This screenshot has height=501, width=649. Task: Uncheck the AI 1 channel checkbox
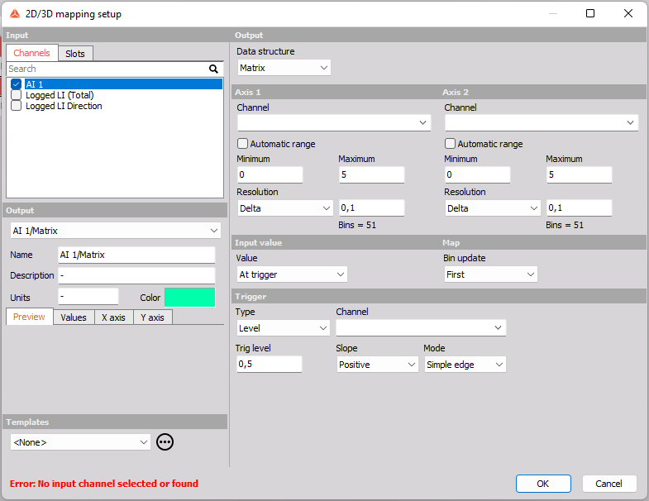17,84
